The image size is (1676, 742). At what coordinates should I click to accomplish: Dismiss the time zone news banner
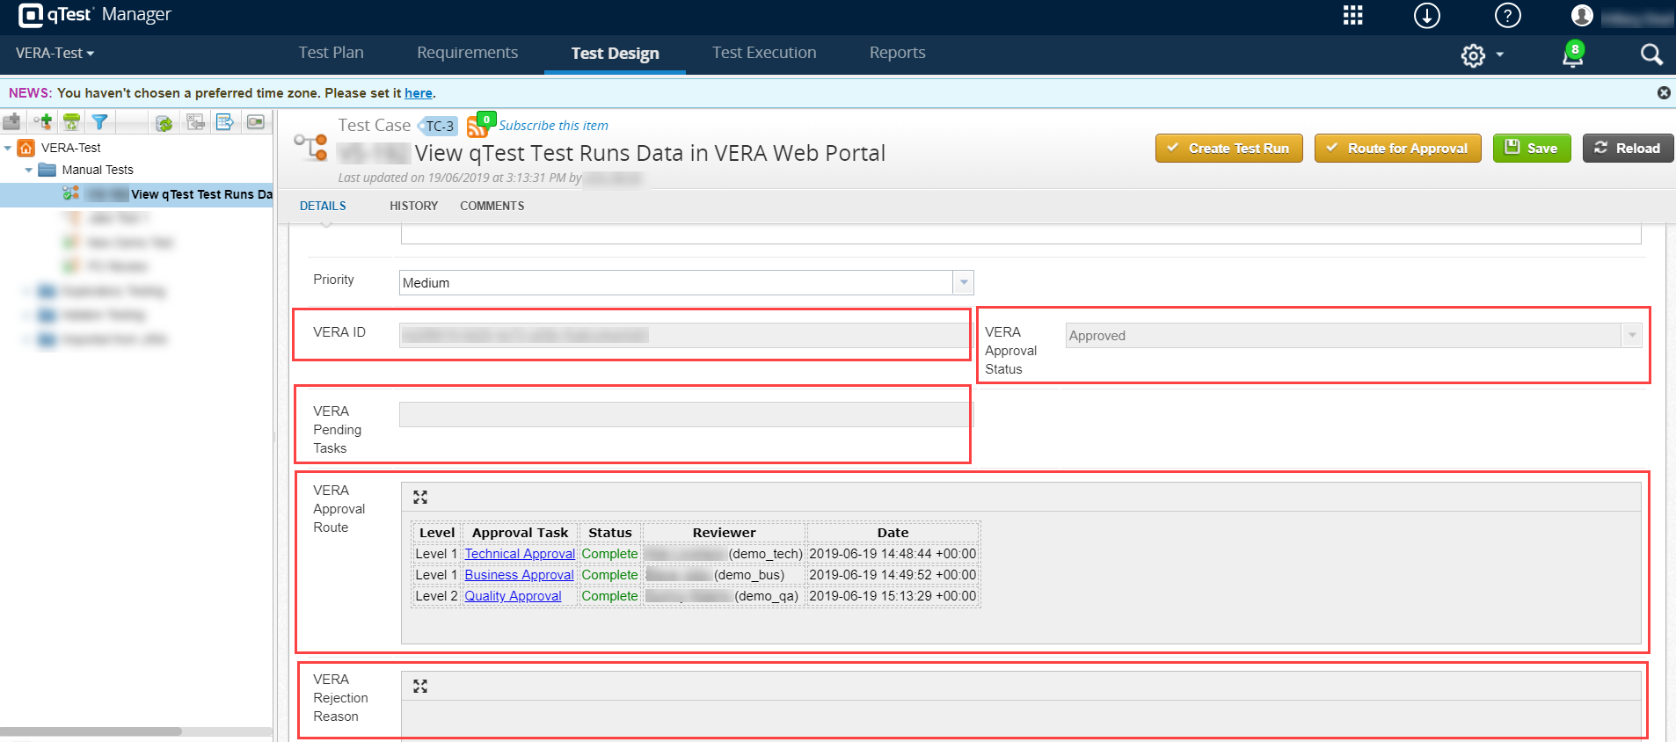coord(1664,93)
